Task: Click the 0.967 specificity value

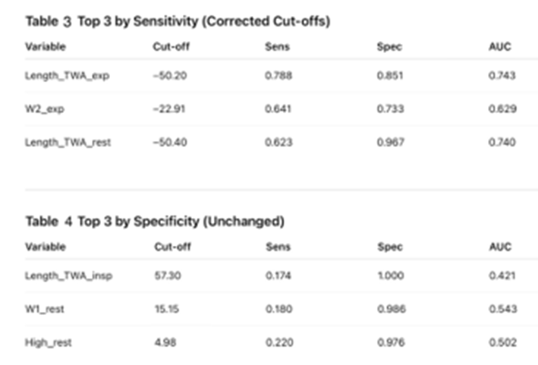Action: 391,142
